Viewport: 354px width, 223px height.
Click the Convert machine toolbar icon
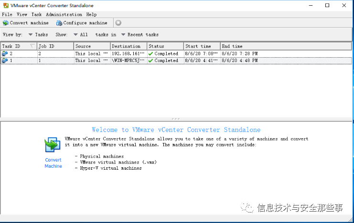click(5, 23)
